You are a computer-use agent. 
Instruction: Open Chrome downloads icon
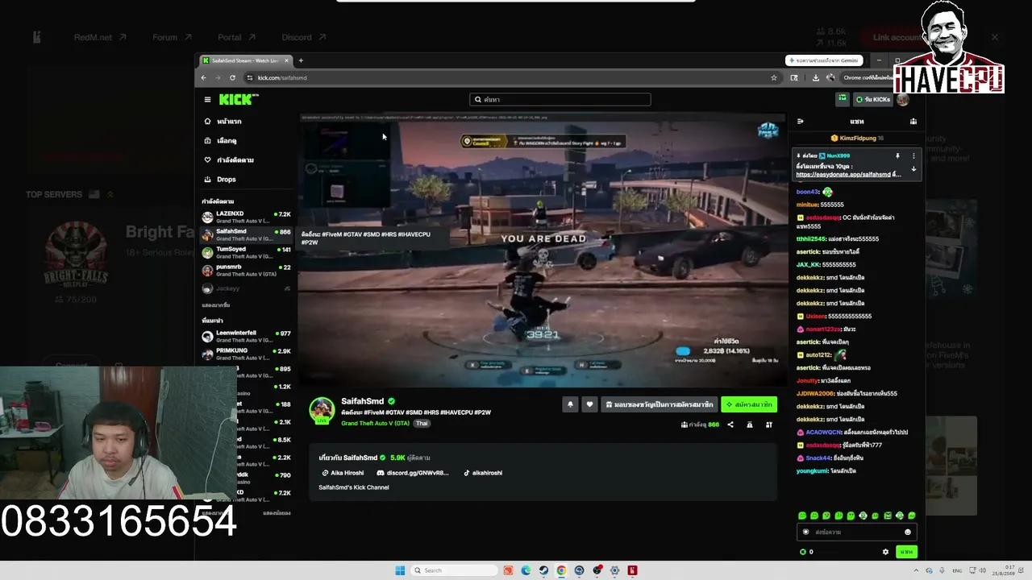(x=816, y=77)
